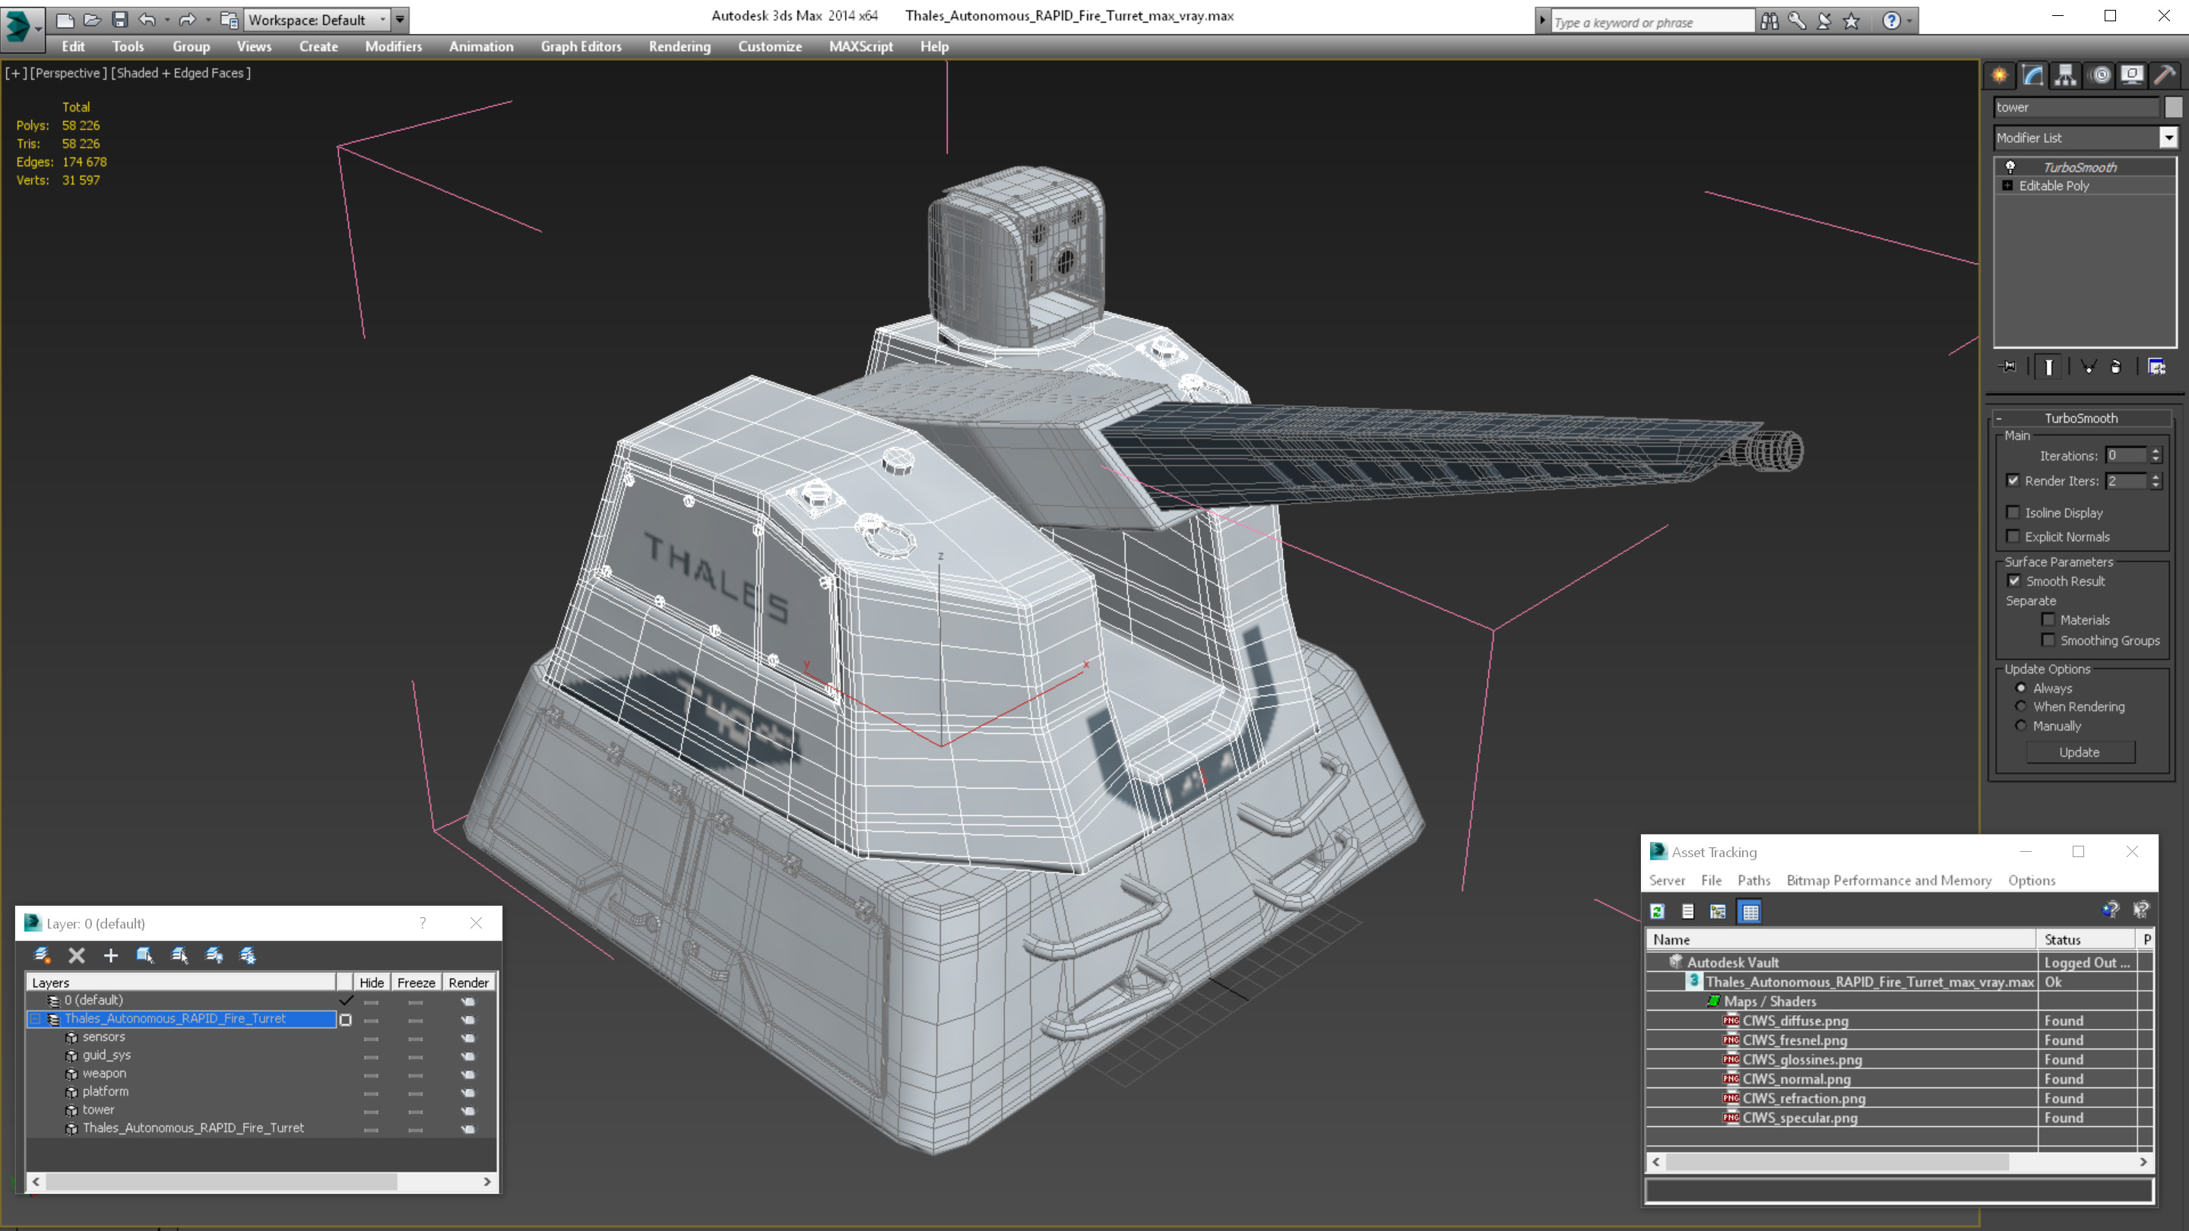Click Freeze column header in Layer dialog
This screenshot has width=2189, height=1231.
click(417, 983)
